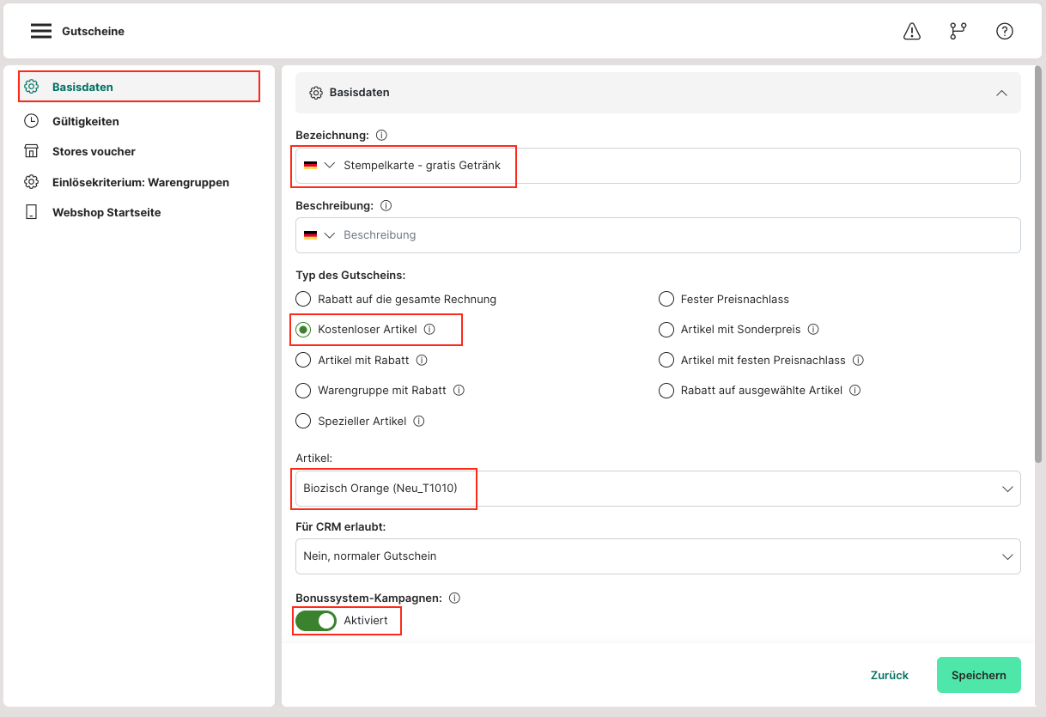Click the Speichern button
Image resolution: width=1046 pixels, height=717 pixels.
[x=978, y=675]
